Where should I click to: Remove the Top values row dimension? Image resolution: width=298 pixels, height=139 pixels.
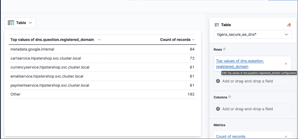(x=286, y=64)
